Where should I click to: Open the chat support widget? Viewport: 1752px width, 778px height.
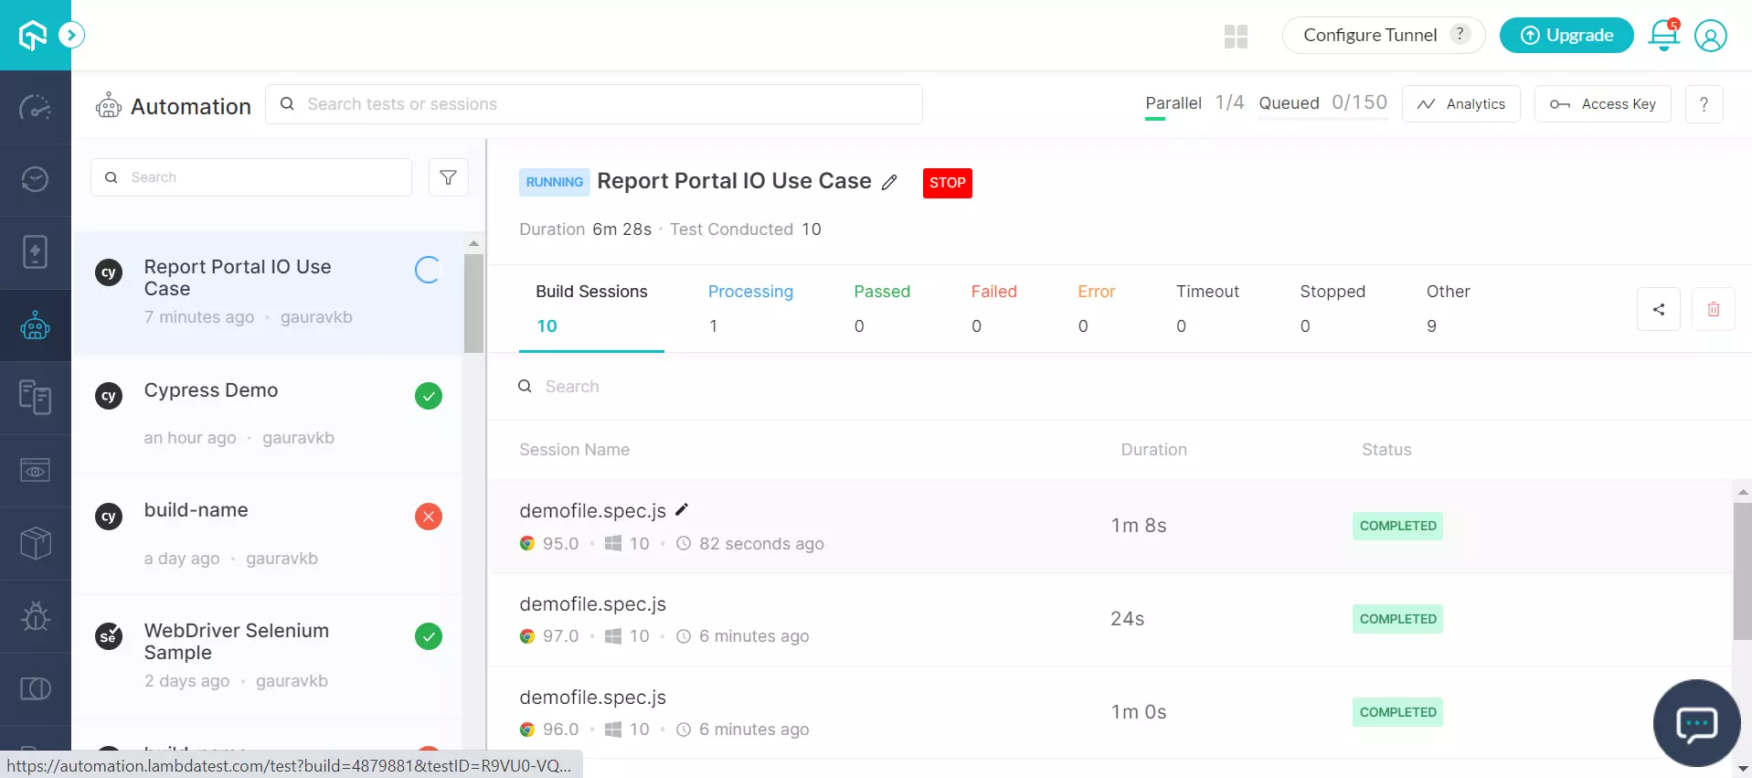point(1696,723)
